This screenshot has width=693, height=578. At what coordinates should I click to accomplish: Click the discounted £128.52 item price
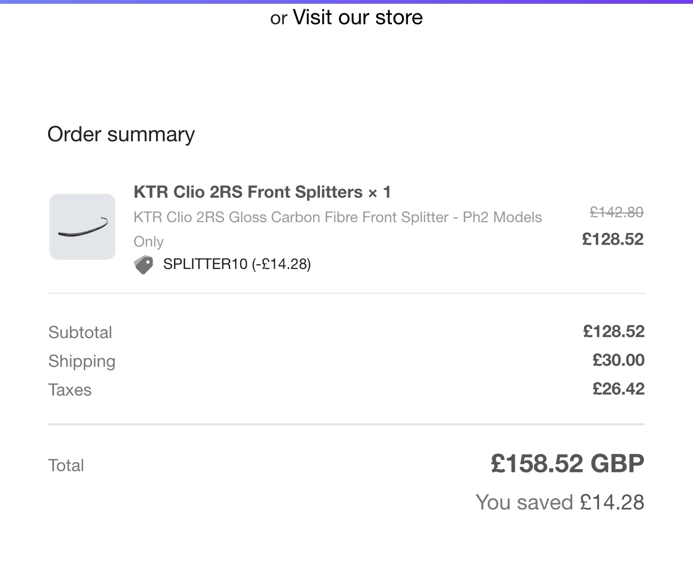tap(613, 239)
